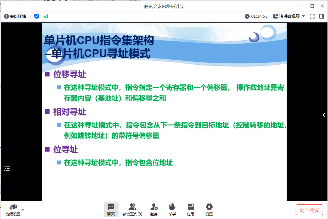Check the green network signal icon
Viewport: 328px width, 219px height.
(46, 16)
